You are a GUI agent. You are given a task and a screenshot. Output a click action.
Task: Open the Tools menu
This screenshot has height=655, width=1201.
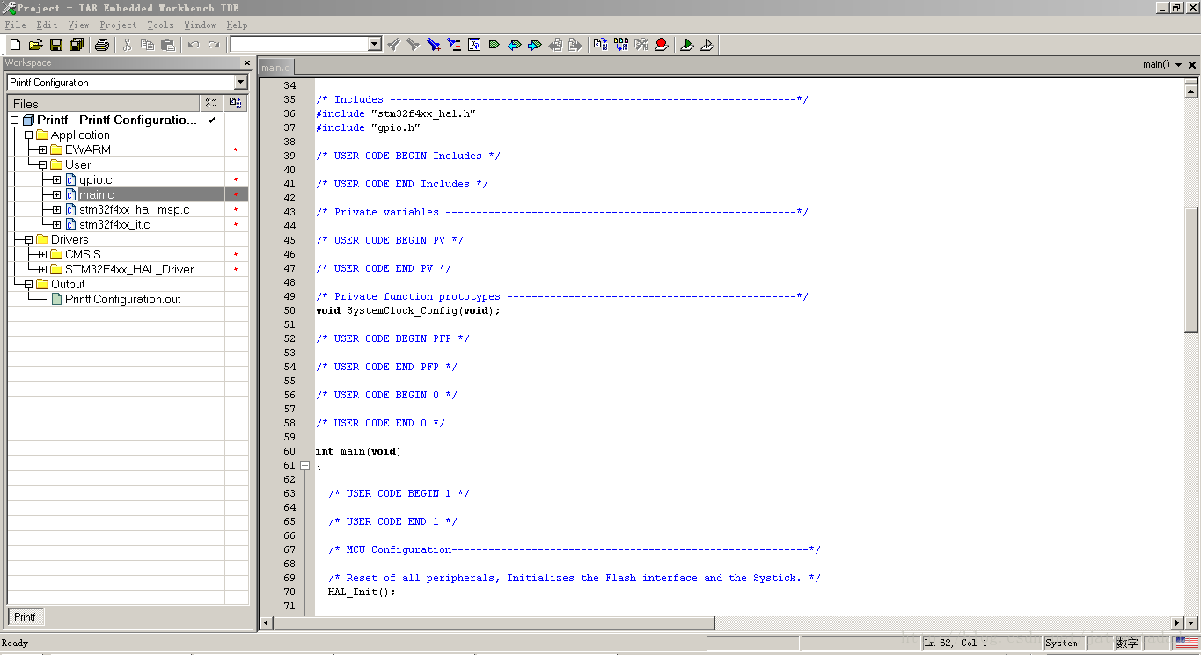click(x=160, y=25)
